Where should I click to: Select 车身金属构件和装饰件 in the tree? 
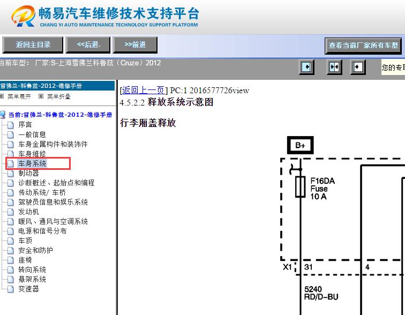[x=53, y=144]
